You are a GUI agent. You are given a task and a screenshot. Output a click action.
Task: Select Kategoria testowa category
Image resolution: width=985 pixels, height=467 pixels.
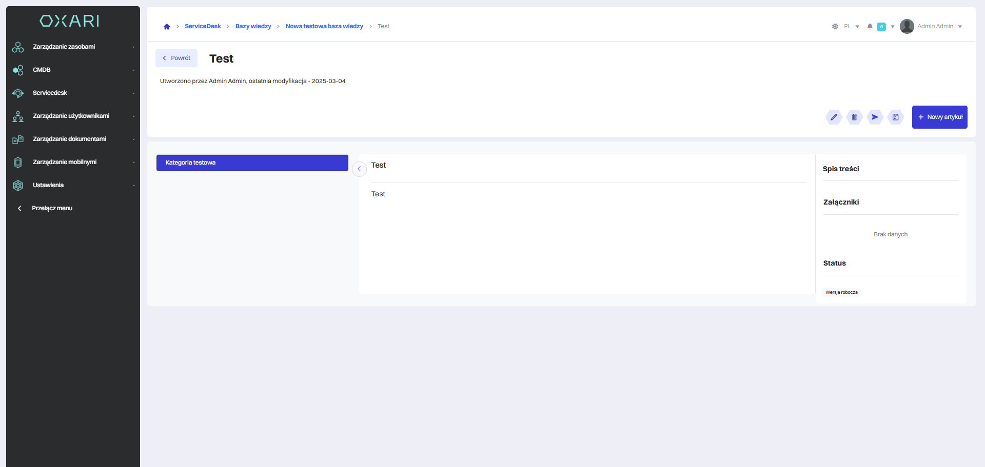[252, 163]
